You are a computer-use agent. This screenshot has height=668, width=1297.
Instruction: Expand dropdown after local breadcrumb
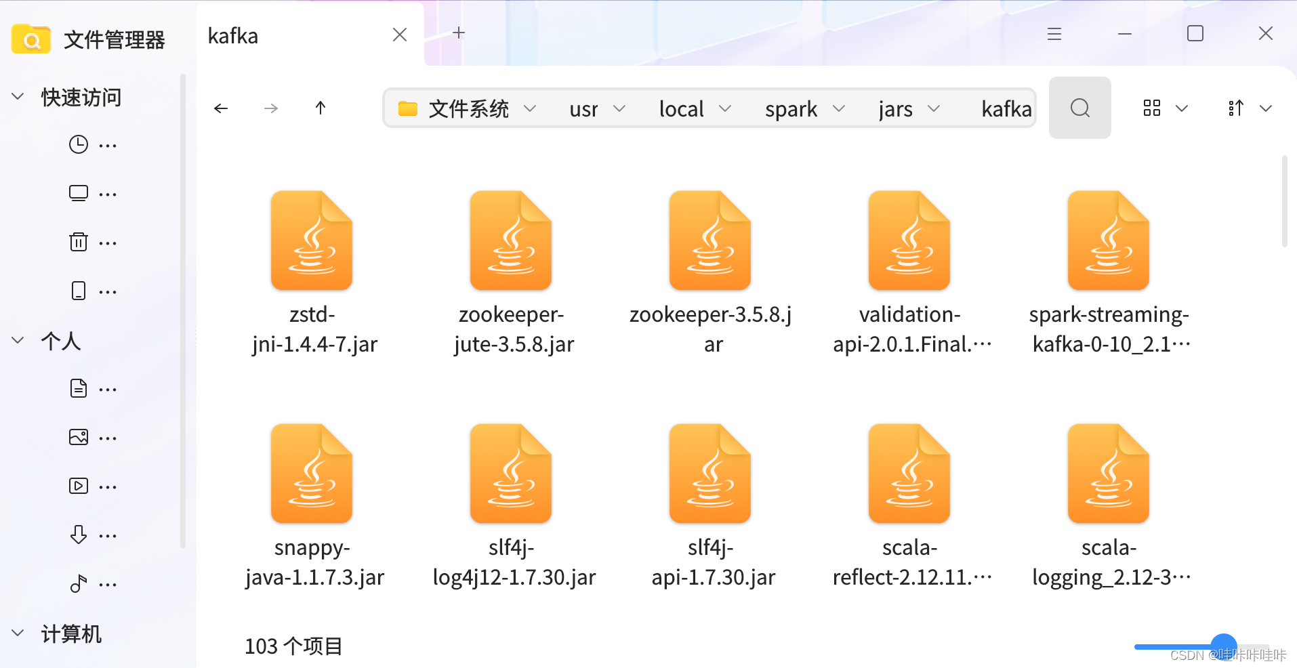[x=725, y=108]
